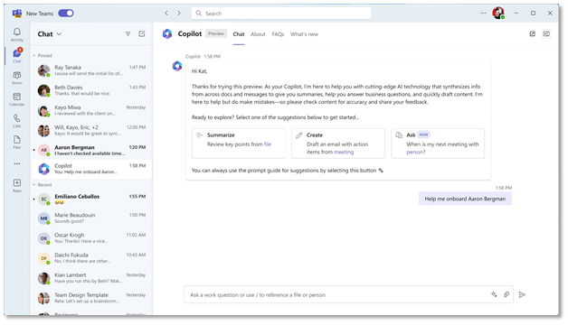Open the prompt guide sparkle icon in compose box
Image resolution: width=568 pixels, height=325 pixels.
(494, 294)
